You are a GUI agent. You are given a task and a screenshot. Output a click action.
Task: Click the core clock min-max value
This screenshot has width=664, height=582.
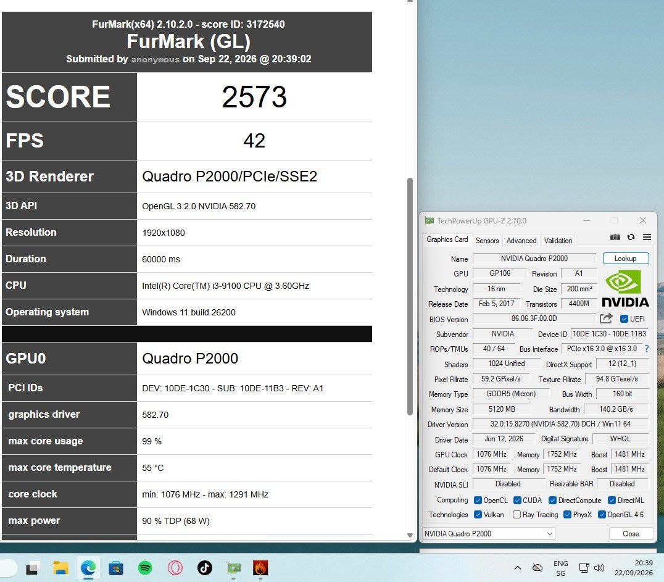click(205, 495)
